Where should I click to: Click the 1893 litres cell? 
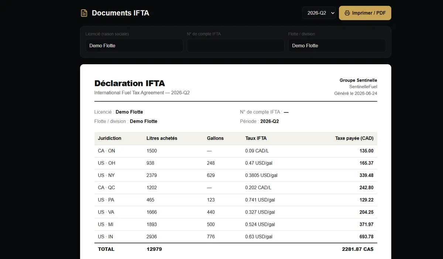[x=152, y=224]
